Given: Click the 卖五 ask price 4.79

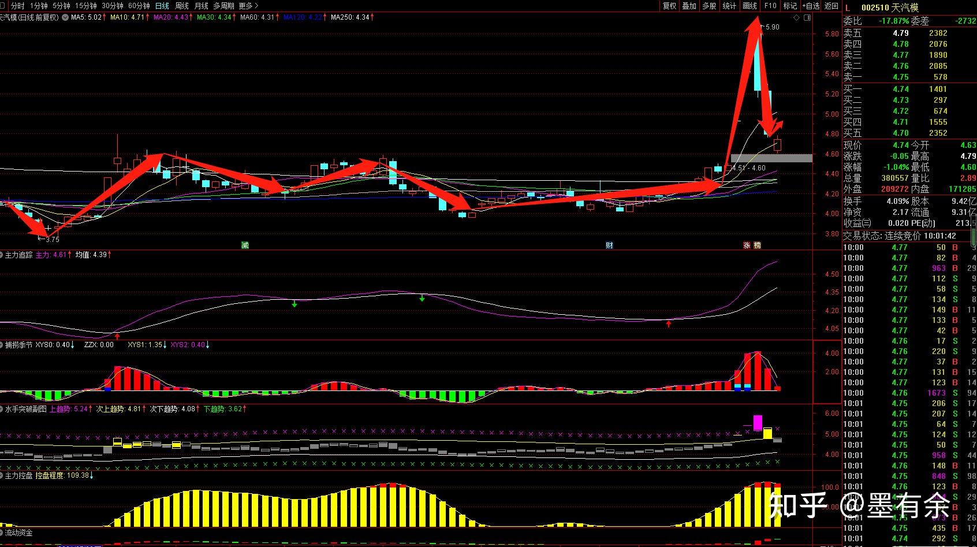Looking at the screenshot, I should coord(900,33).
